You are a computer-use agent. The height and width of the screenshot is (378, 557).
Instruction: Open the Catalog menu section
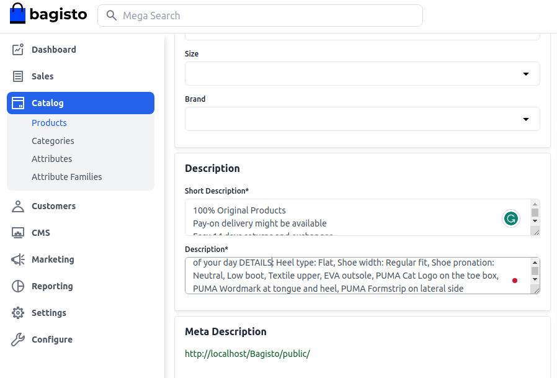pyautogui.click(x=81, y=103)
